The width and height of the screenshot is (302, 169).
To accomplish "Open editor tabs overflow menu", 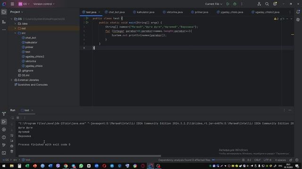I will click(290, 12).
